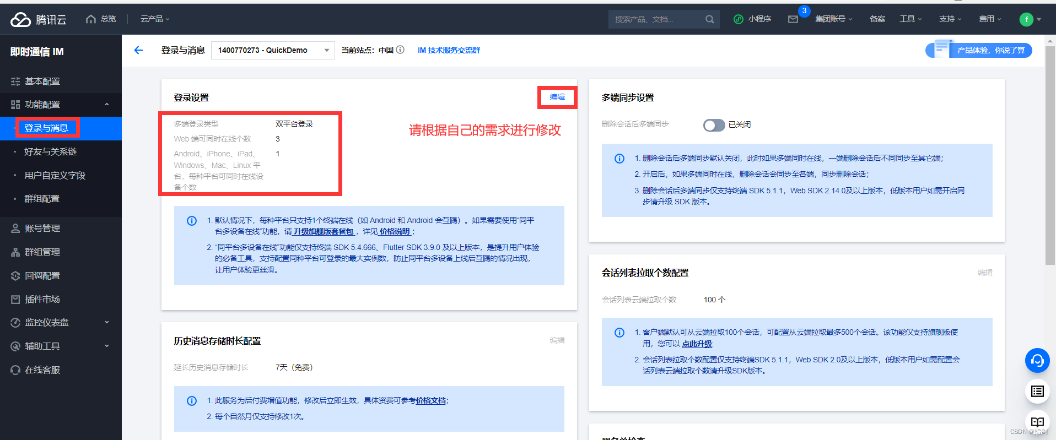Select 登录与消息 in sidebar
The image size is (1056, 440).
pos(61,128)
